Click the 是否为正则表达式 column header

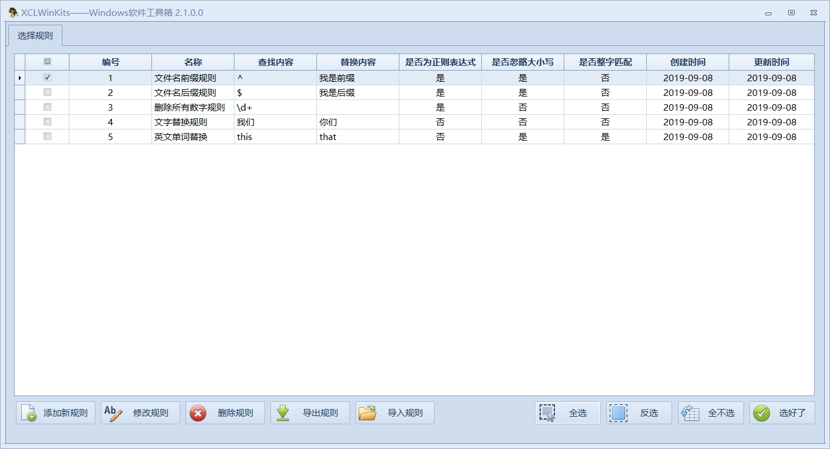440,62
